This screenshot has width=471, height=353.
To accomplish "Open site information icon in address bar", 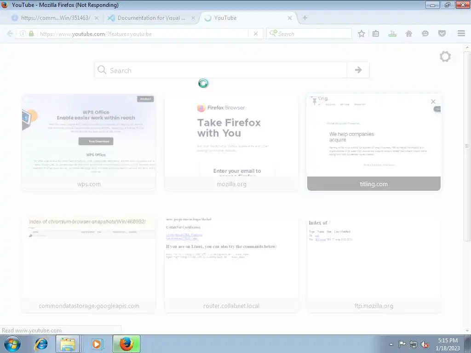I will pyautogui.click(x=23, y=34).
